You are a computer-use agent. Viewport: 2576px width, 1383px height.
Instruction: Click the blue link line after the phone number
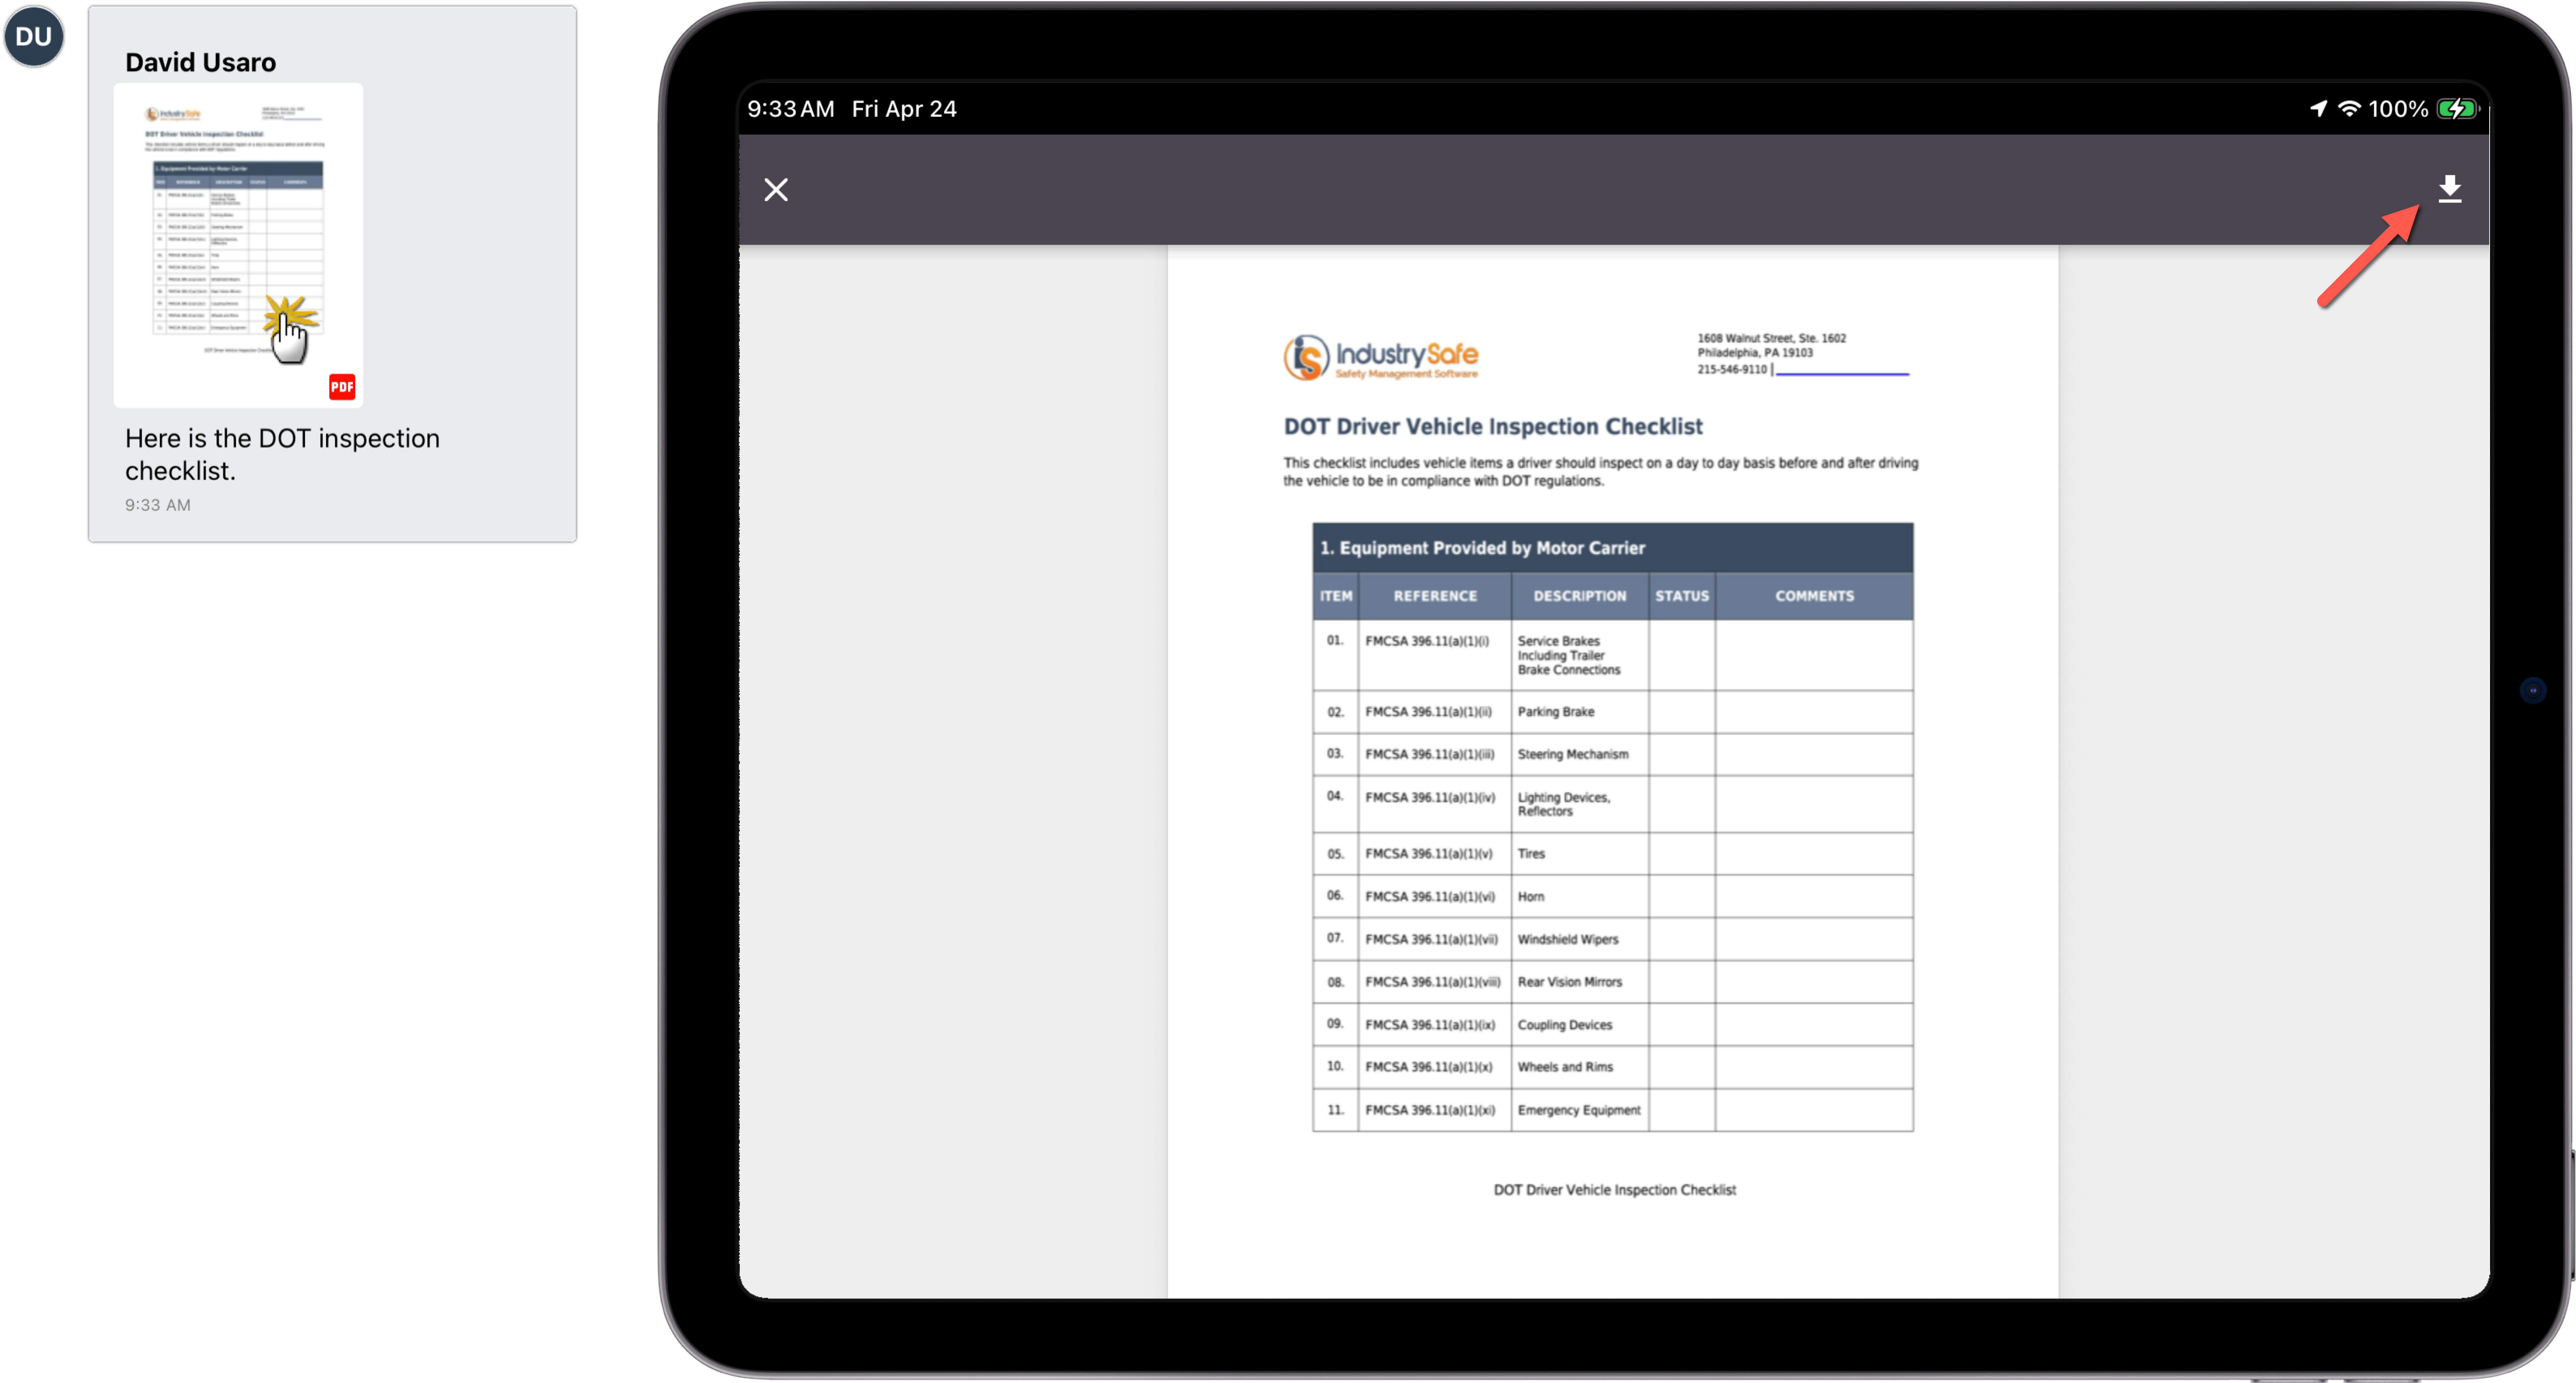(1842, 374)
